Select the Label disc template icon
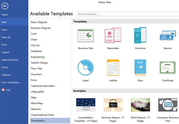The width and height of the screenshot is (179, 124). [x=85, y=68]
